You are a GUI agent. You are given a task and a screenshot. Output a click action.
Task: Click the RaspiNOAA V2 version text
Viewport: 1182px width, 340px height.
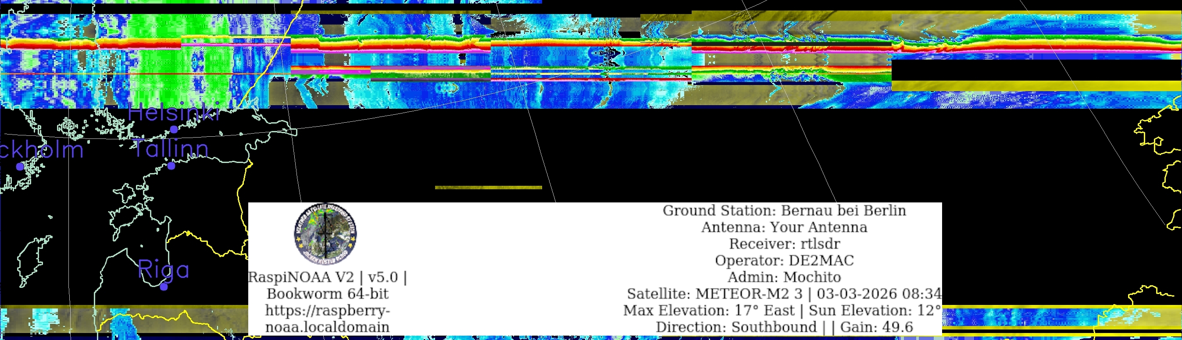pos(327,277)
